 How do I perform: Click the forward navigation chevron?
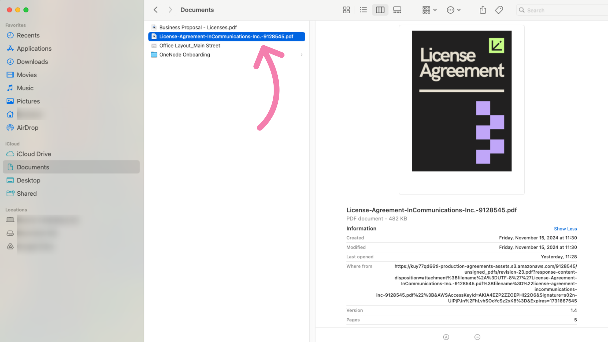(169, 9)
